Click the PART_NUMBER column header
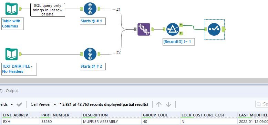The height and width of the screenshot is (125, 268). (x=61, y=115)
